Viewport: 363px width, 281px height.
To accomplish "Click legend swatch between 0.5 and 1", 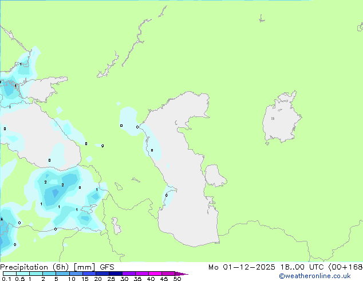I will pyautogui.click(x=23, y=274).
